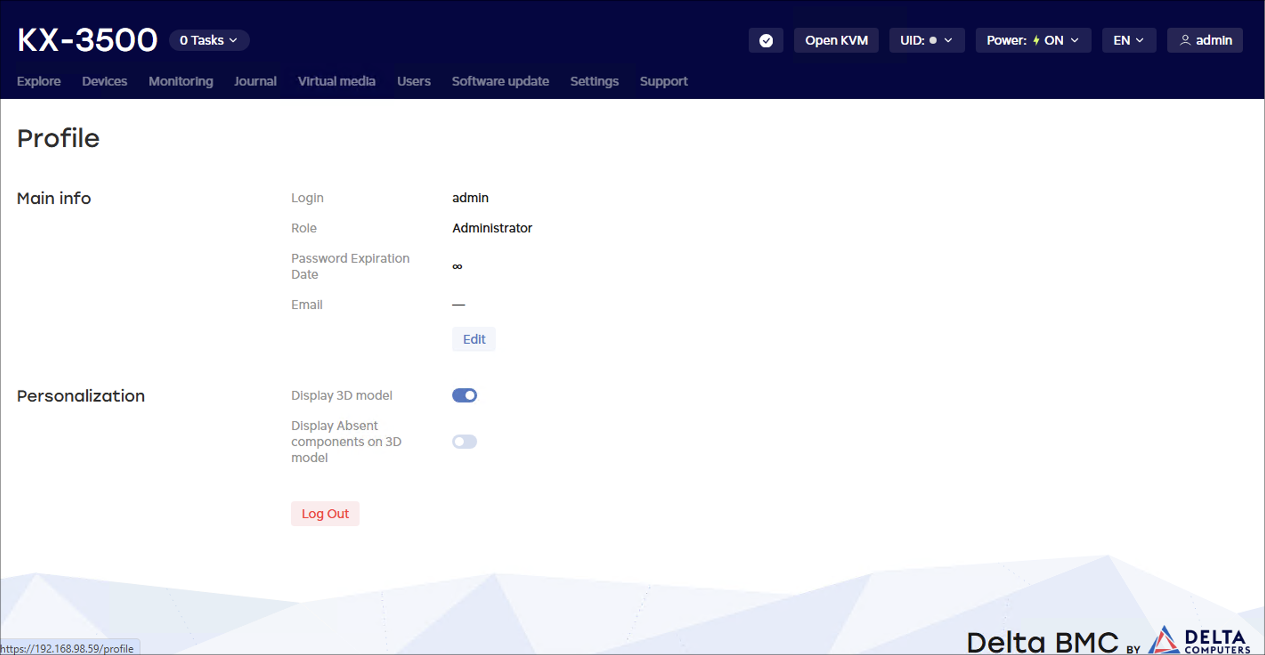Expand the 0 Tasks dropdown
The width and height of the screenshot is (1265, 655).
209,40
